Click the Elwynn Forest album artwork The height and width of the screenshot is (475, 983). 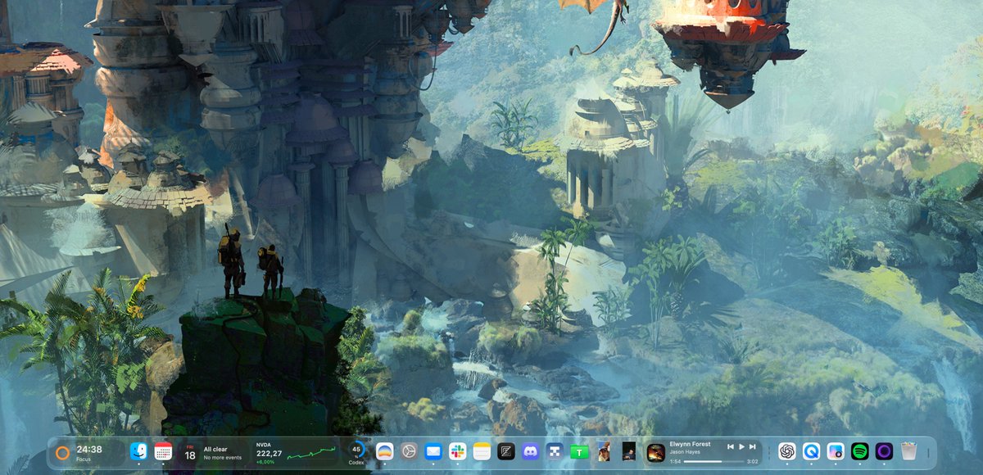655,452
